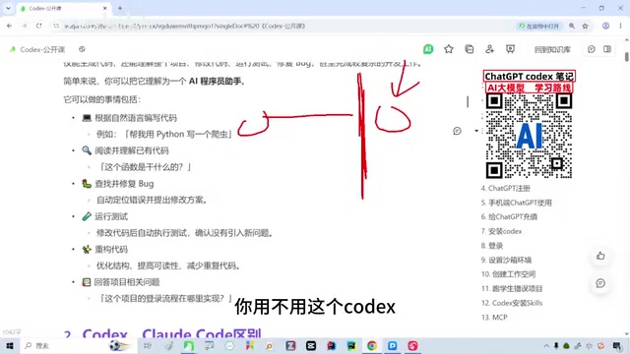
Task: Open Windows Start menu
Action: click(10, 345)
